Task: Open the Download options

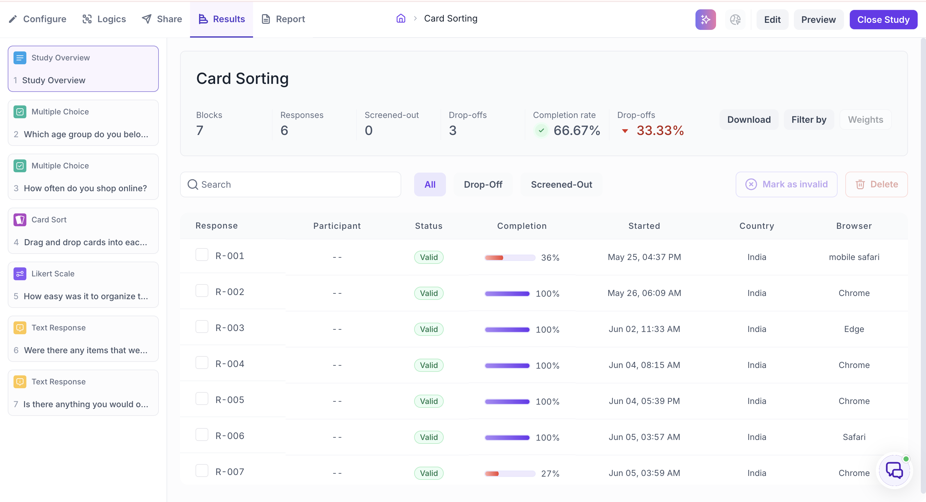Action: [x=749, y=120]
